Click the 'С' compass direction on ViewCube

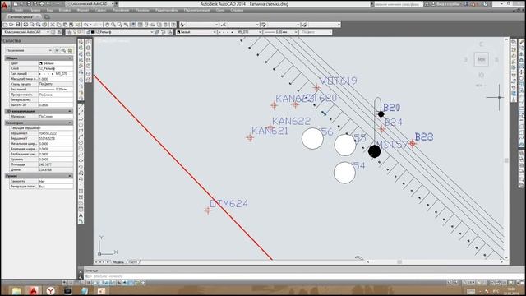[482, 44]
